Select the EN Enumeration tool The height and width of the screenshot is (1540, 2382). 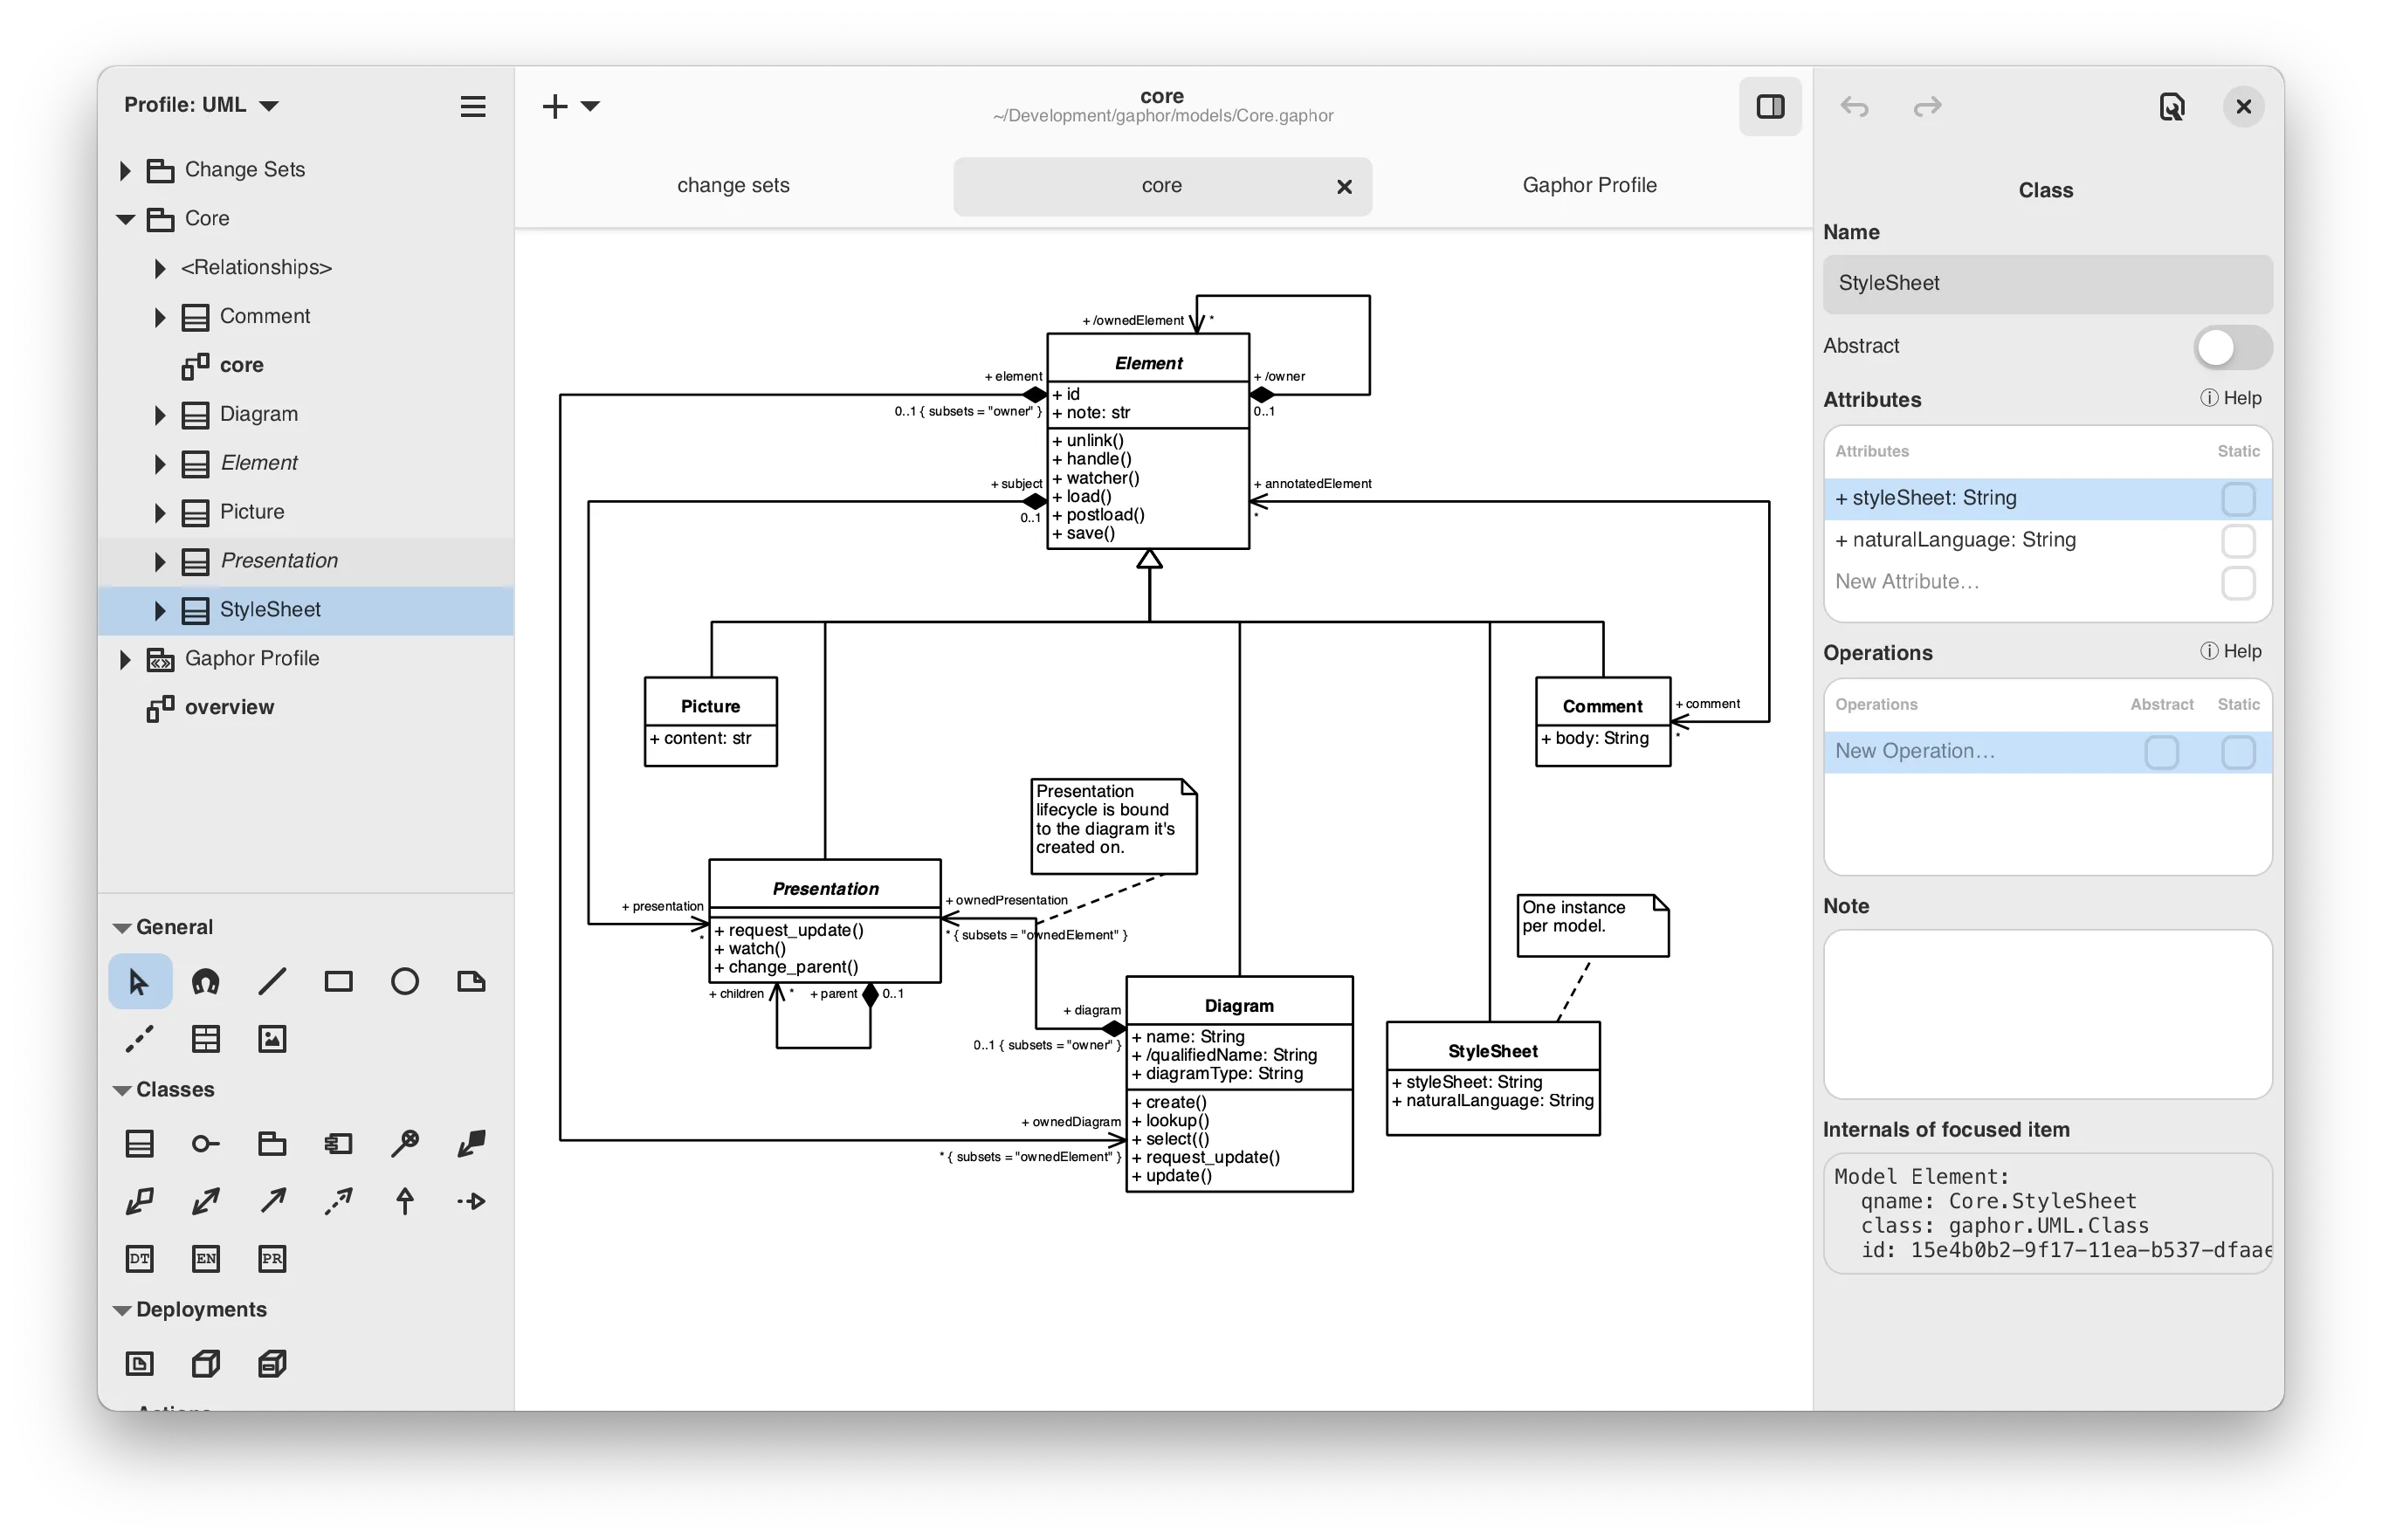tap(205, 1257)
